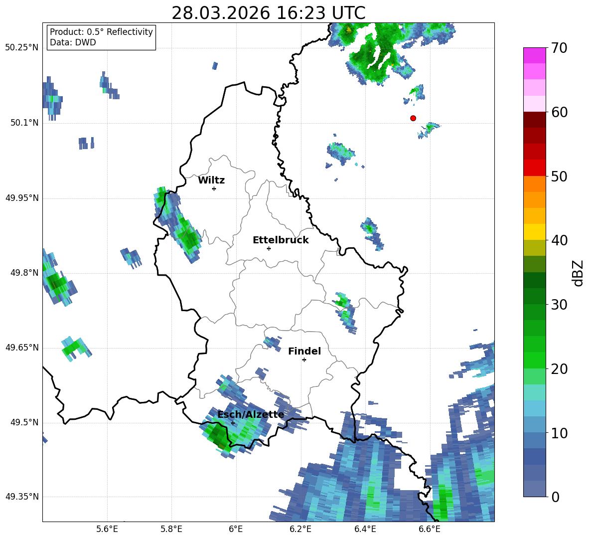
Task: Click the 20 tick on the colorbar
Action: [x=559, y=369]
